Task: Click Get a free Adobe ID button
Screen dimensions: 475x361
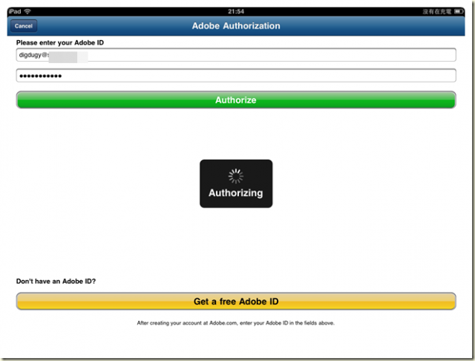Action: pos(236,302)
